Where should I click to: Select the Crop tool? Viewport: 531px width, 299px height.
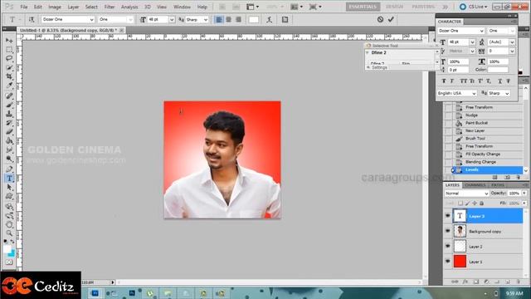9,76
